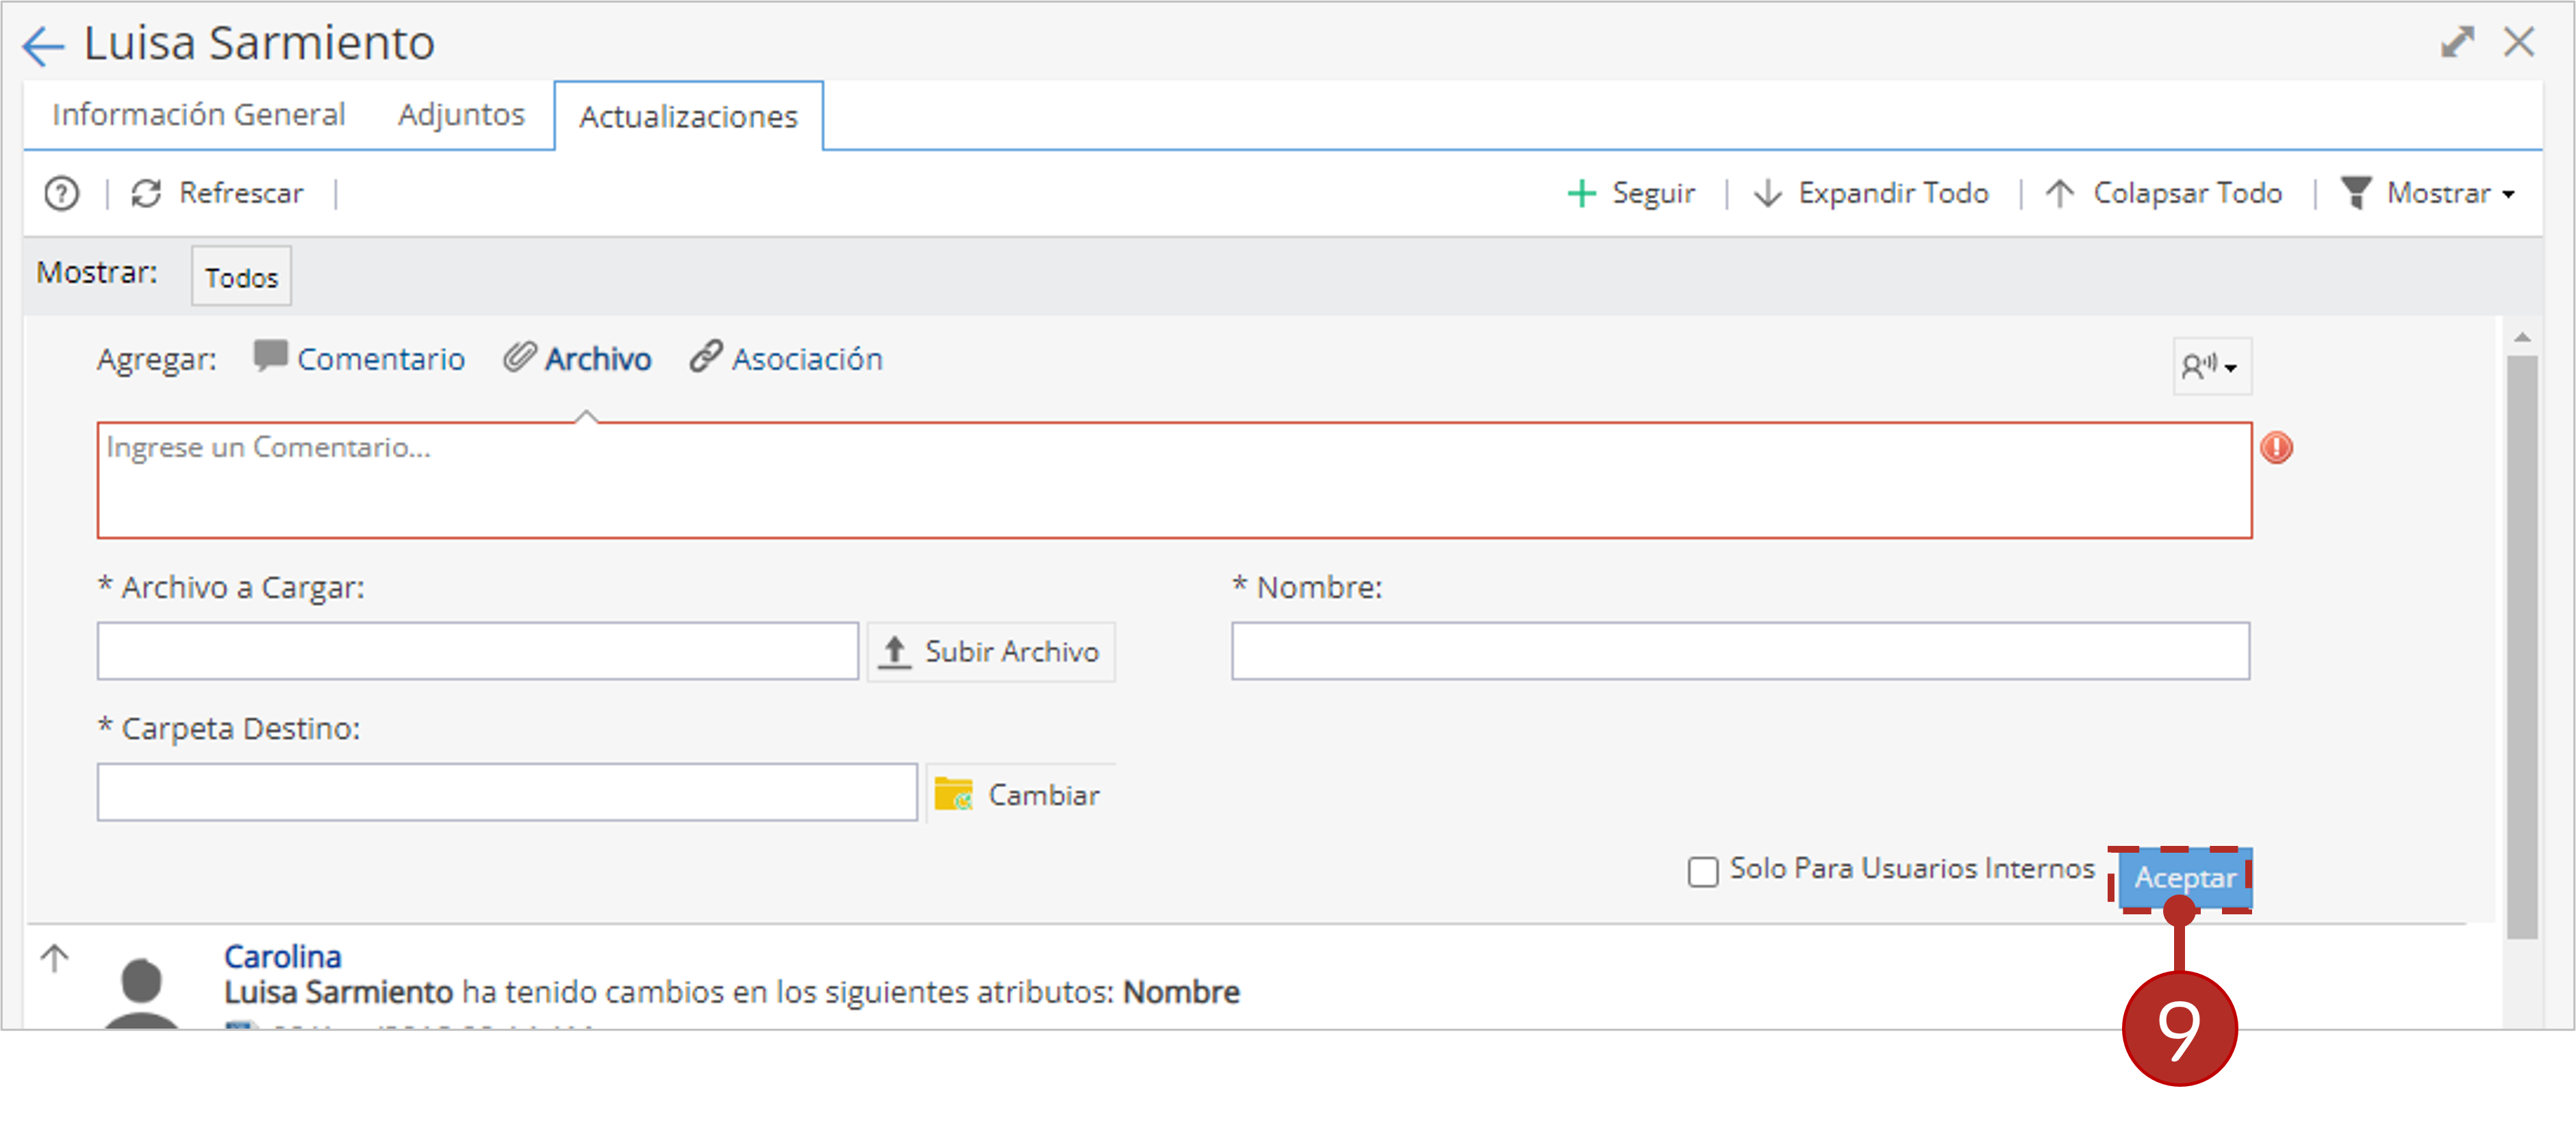Click the Aceptar button
The image size is (2576, 1134).
(x=2184, y=878)
